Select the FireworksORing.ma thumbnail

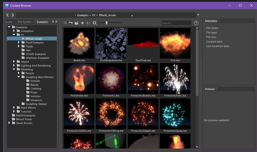[111, 114]
